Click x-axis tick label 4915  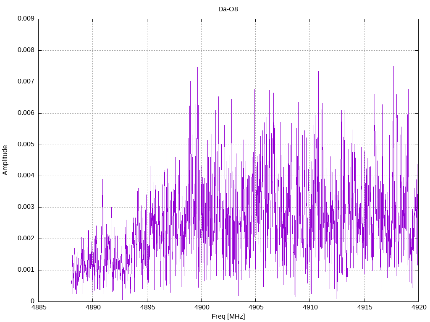pos(364,307)
